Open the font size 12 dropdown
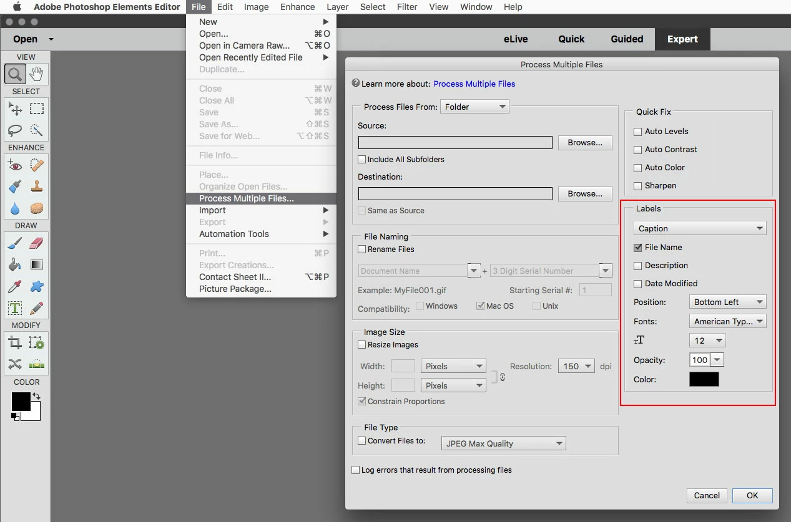 [707, 341]
